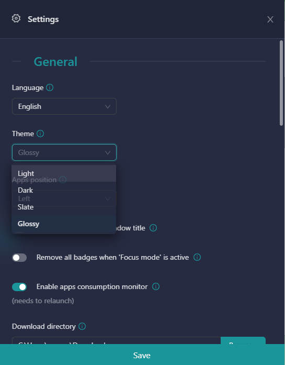Collapse the Theme dropdown showing Glossy
Image resolution: width=285 pixels, height=365 pixels.
64,152
